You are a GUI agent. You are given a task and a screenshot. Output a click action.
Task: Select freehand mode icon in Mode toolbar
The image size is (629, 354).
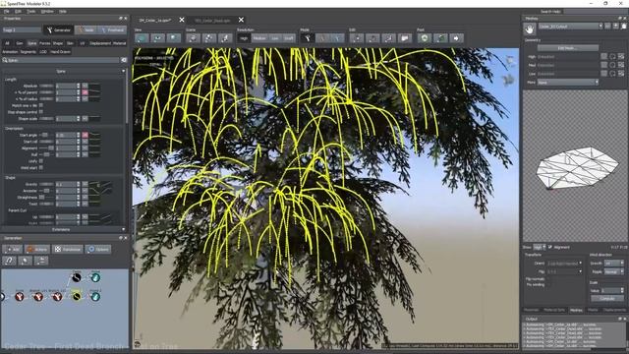click(338, 38)
